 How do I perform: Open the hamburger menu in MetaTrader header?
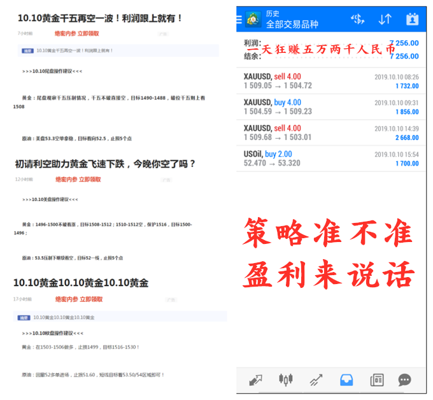tap(239, 19)
